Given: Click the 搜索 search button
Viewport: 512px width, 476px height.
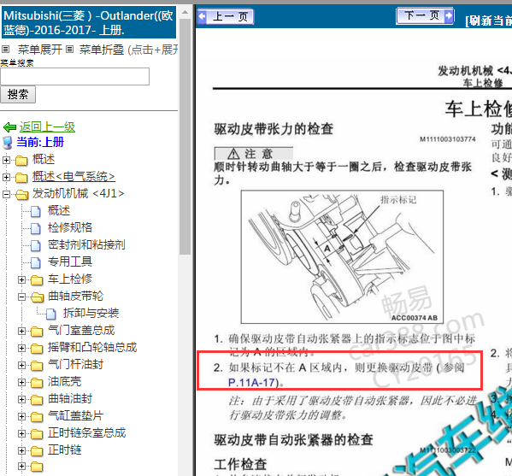Looking at the screenshot, I should [x=18, y=94].
